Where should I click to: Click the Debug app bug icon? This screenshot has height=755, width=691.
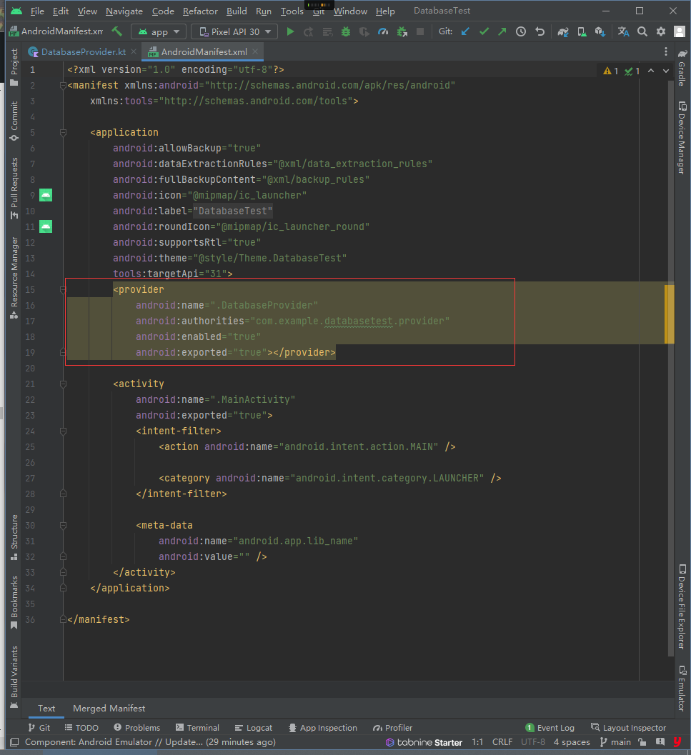(x=346, y=31)
